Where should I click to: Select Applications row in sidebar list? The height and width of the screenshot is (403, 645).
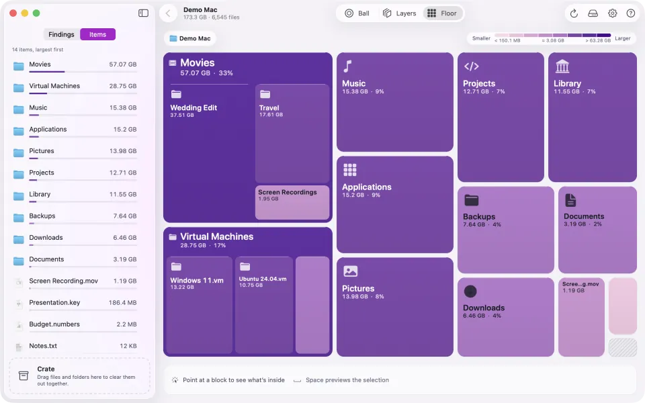pyautogui.click(x=75, y=131)
